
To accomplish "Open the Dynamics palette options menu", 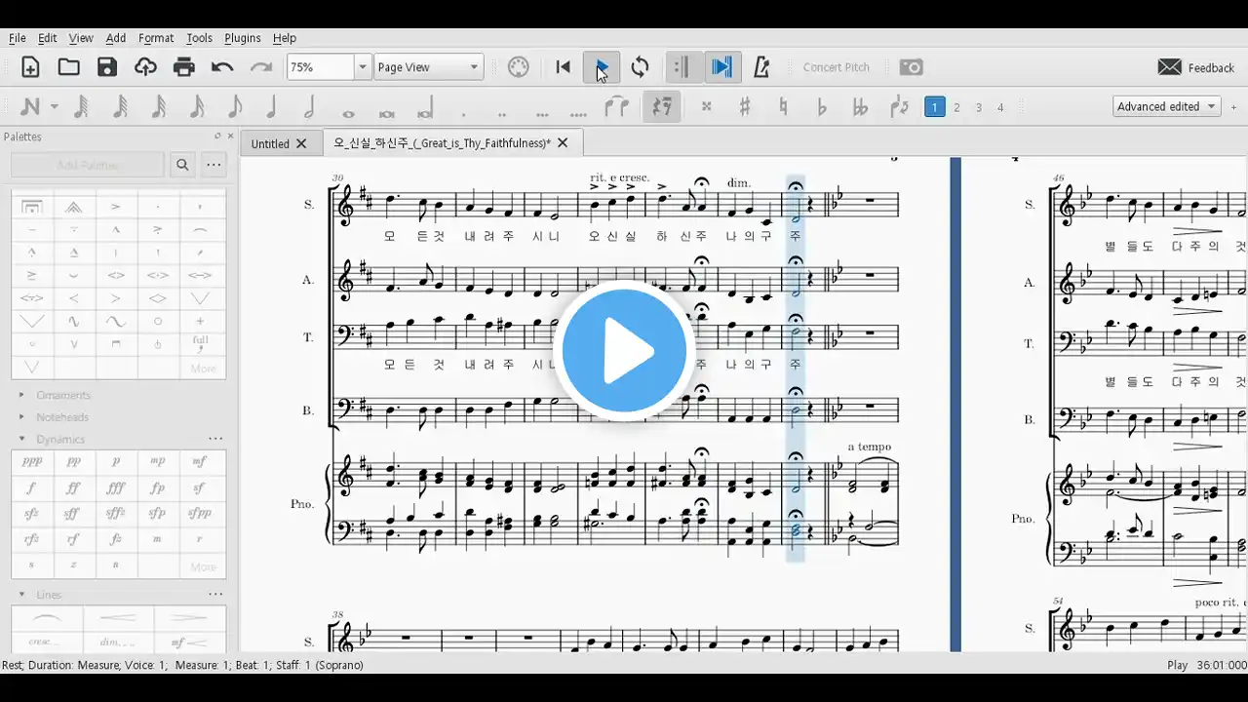I will click(215, 439).
